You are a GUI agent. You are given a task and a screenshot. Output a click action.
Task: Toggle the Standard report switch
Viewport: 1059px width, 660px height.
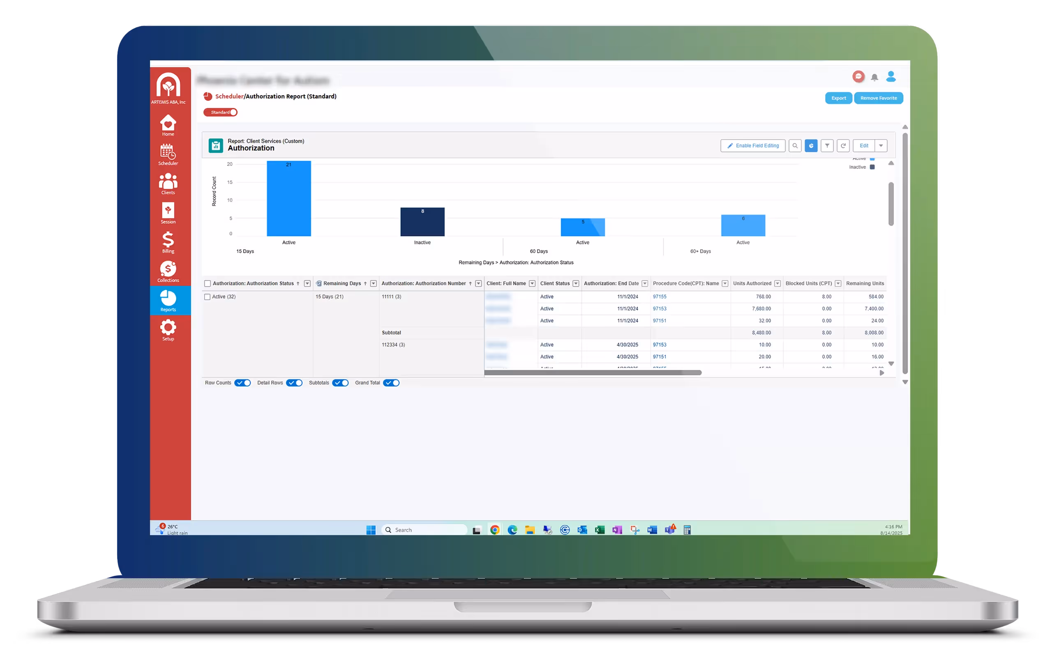[233, 112]
